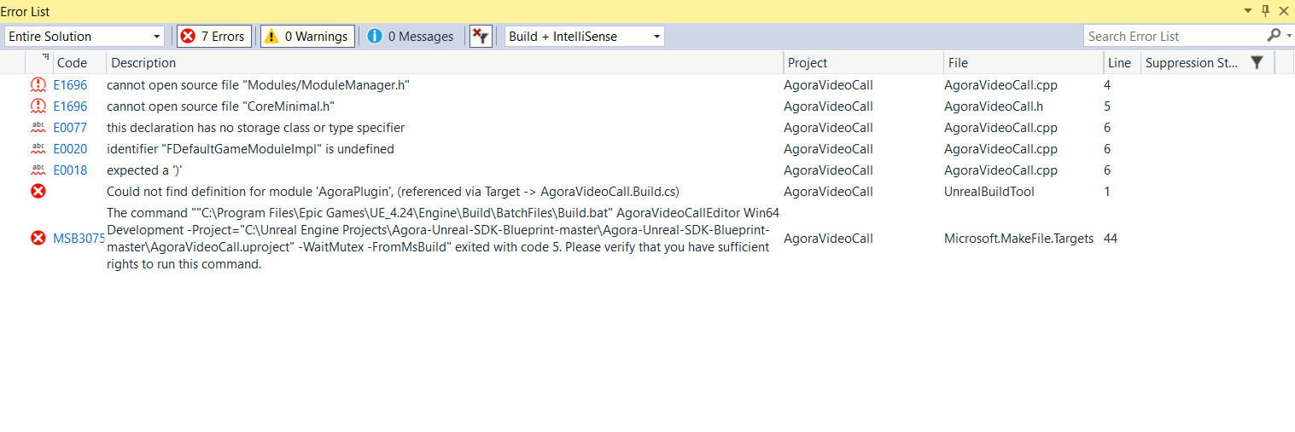Select 'cannot open source file "CoreMinimal.h"' description
The height and width of the screenshot is (432, 1295).
pos(220,107)
